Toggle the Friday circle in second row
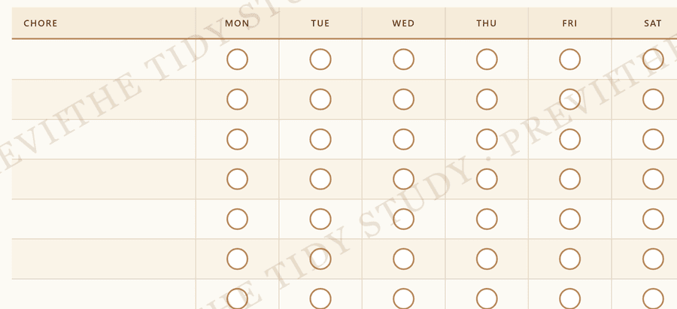The height and width of the screenshot is (309, 677). tap(570, 99)
